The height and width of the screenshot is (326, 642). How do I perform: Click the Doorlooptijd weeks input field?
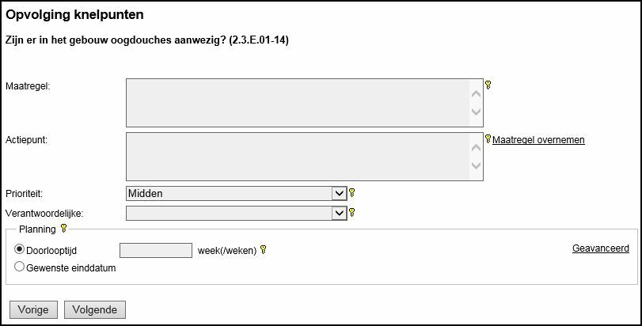[155, 250]
